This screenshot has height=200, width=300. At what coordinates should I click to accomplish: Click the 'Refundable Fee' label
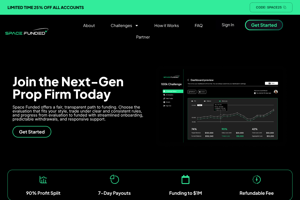(256, 193)
